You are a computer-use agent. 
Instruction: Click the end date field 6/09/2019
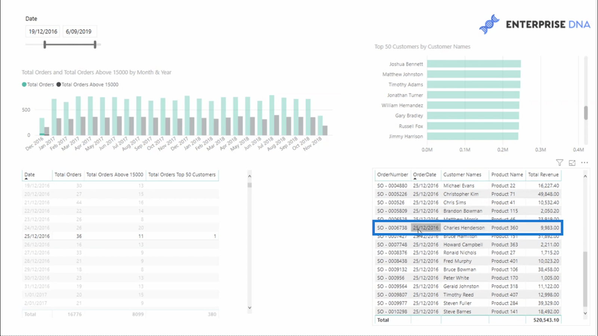coord(79,31)
